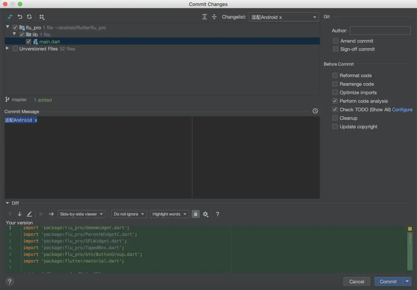Click the TapedBox.dart import line
The height and width of the screenshot is (290, 417).
(x=74, y=248)
